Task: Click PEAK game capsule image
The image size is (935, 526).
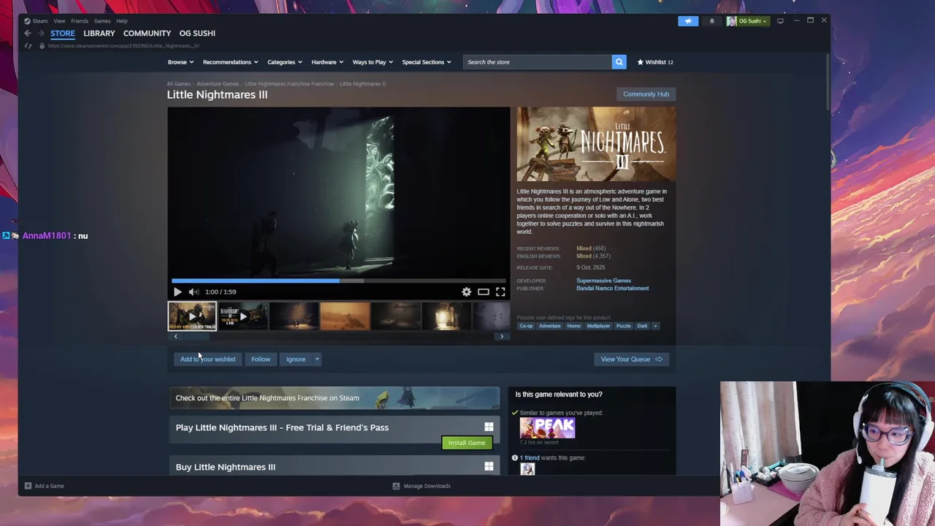Action: click(x=547, y=428)
